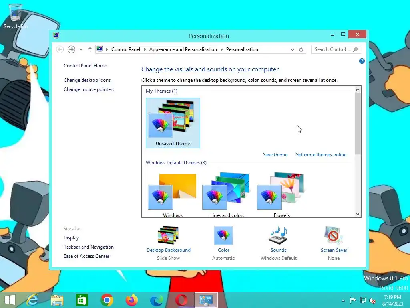Open the Windows Start button

[10, 300]
